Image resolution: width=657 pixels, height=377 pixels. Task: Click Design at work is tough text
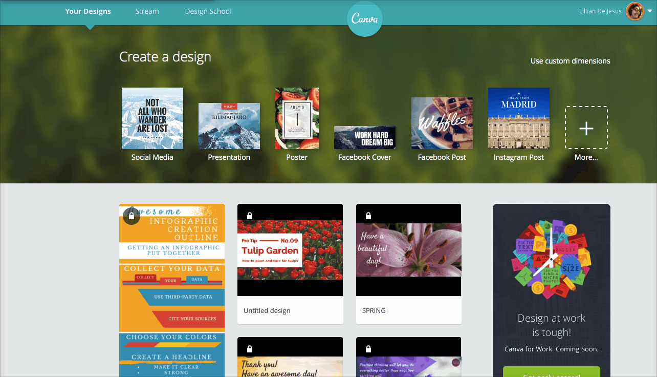pos(552,325)
